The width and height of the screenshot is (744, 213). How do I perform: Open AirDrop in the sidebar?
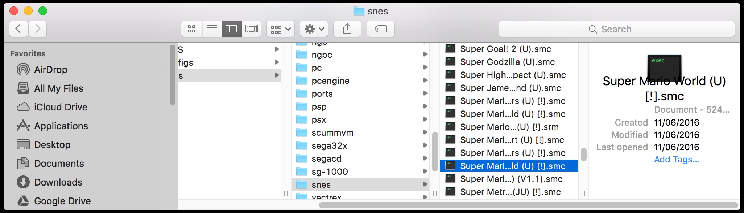pyautogui.click(x=51, y=70)
